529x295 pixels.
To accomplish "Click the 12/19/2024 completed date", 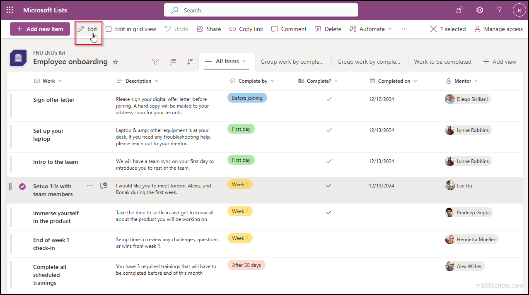I will tap(381, 186).
